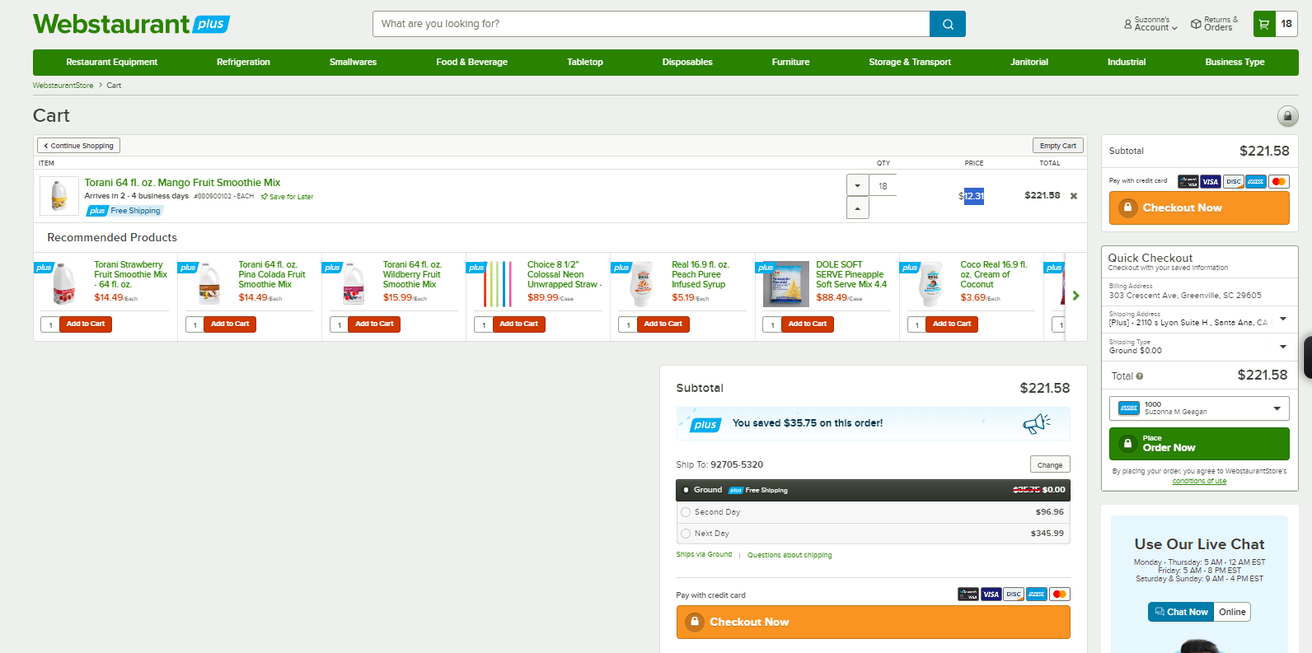Open the Refrigeration menu
Screen dimensions: 1312x653
[243, 63]
